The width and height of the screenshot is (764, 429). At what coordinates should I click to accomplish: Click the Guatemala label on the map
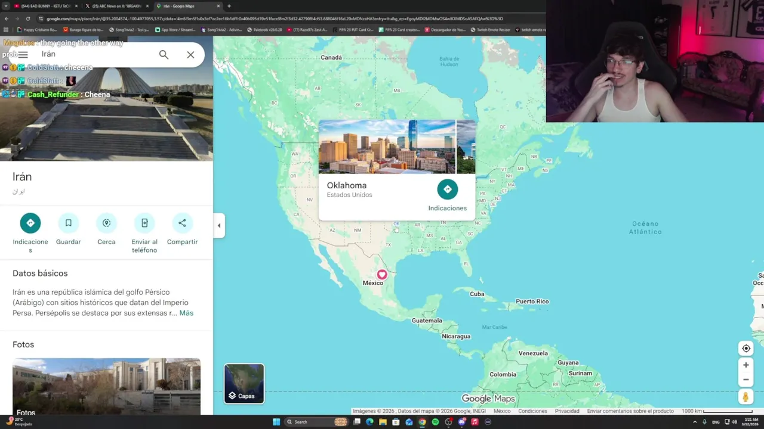(x=427, y=321)
